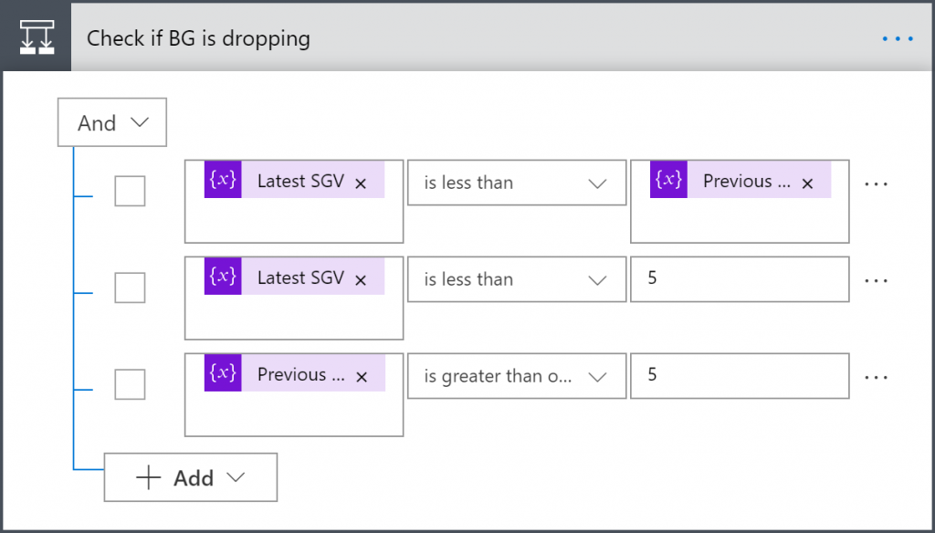
Task: Remove Previous token in third row
Action: pyautogui.click(x=362, y=377)
